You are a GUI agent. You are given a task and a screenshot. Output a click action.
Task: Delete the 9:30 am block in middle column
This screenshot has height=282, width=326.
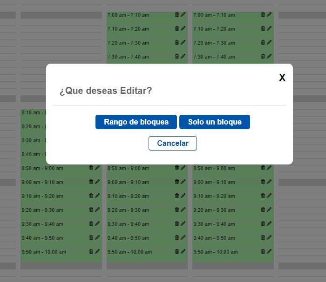177,223
